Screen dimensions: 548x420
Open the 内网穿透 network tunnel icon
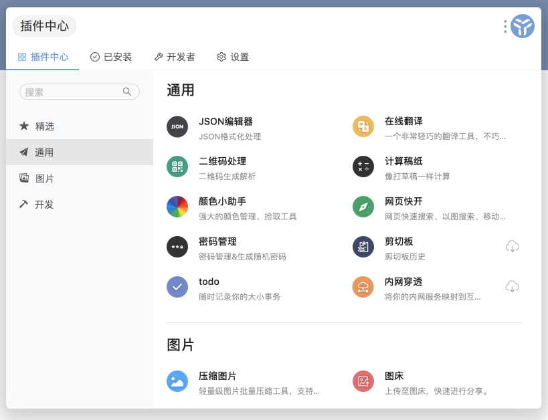tap(363, 287)
